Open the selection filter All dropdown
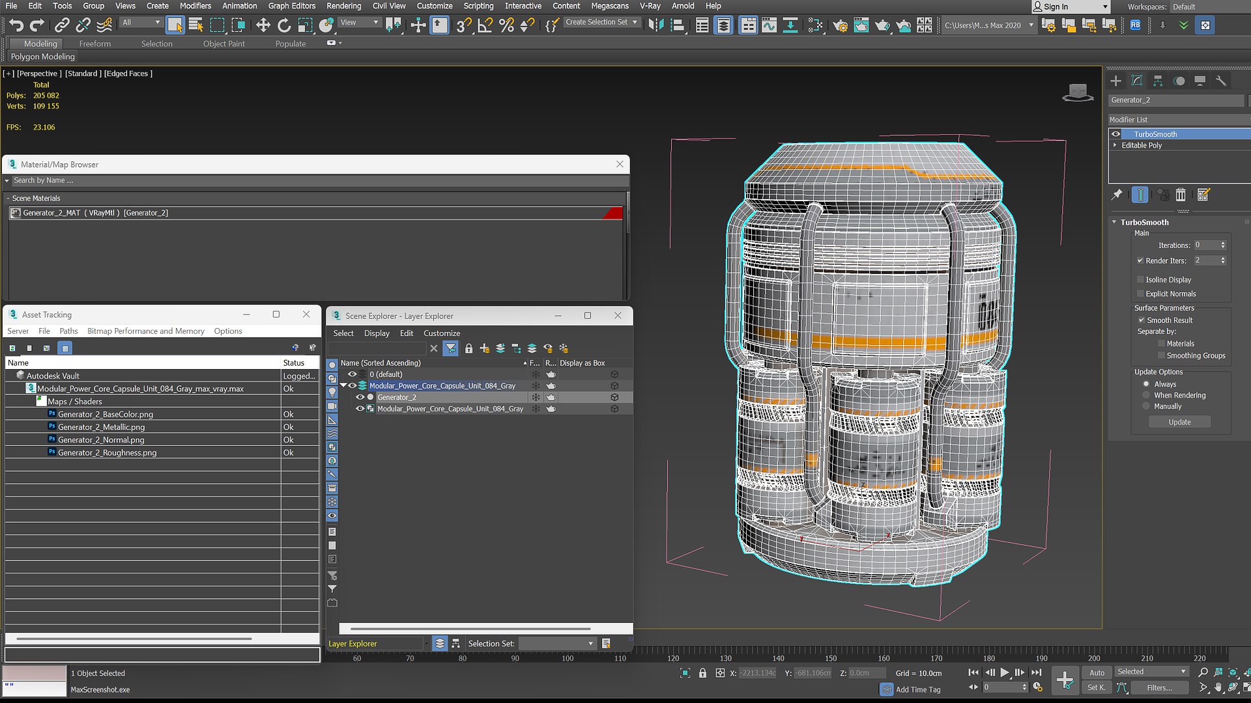1251x703 pixels. 141,22
